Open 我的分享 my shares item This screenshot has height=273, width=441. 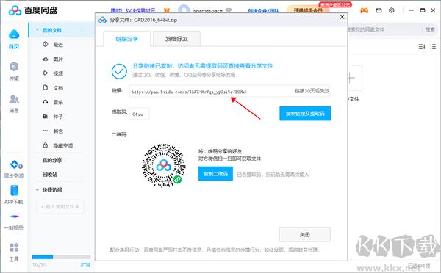click(52, 160)
